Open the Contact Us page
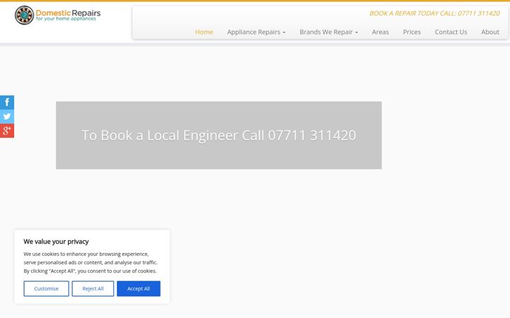This screenshot has height=318, width=510. 450,32
